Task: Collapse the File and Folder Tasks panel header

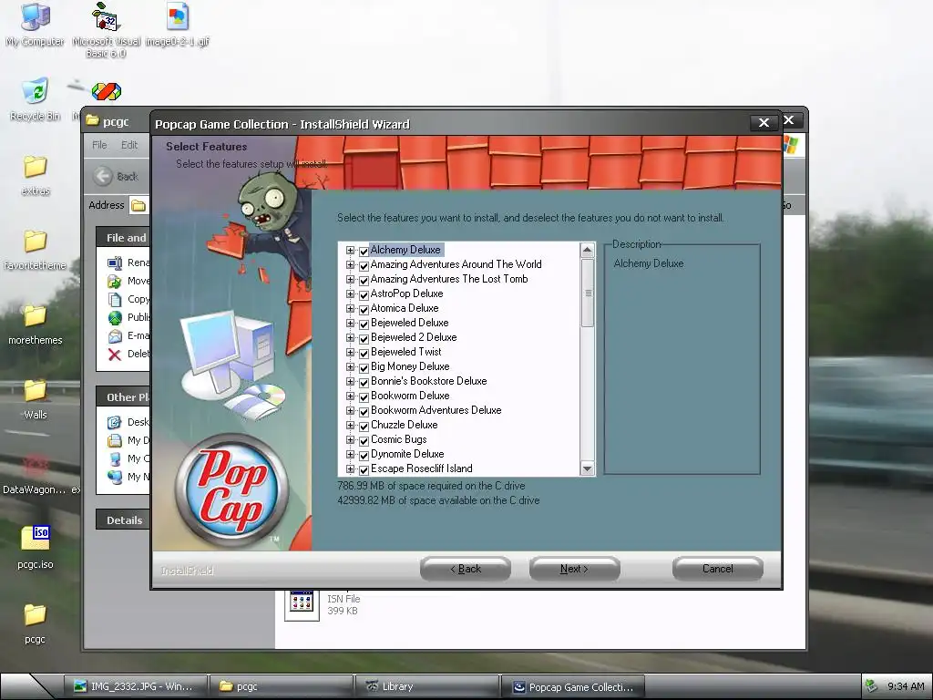Action: [x=123, y=237]
